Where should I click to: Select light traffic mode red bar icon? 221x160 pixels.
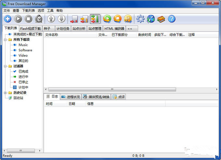coord(74,19)
